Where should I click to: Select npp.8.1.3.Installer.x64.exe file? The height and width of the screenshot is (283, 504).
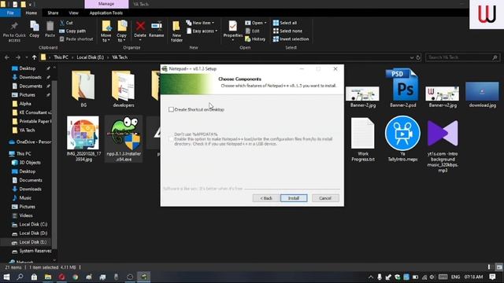(x=124, y=139)
